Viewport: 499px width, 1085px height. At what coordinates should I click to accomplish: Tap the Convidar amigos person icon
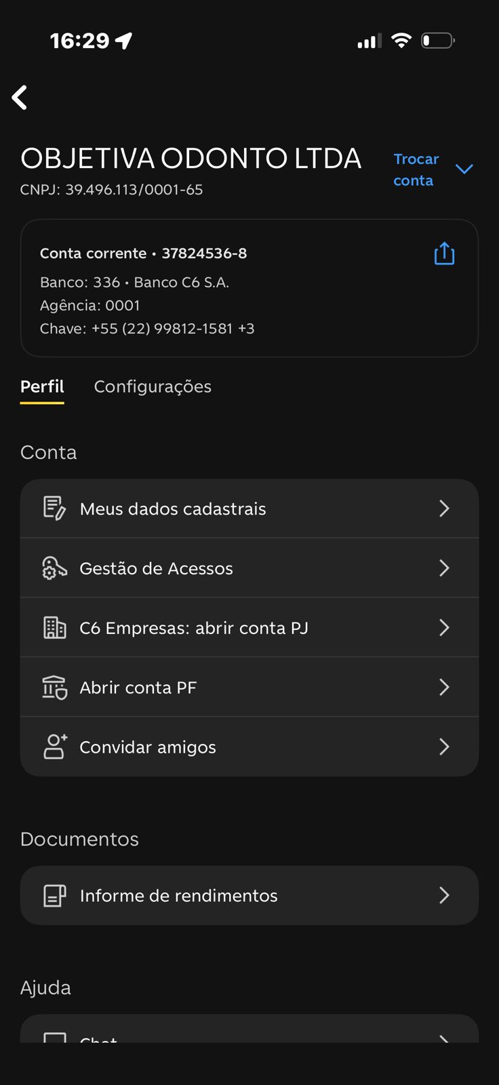coord(54,747)
